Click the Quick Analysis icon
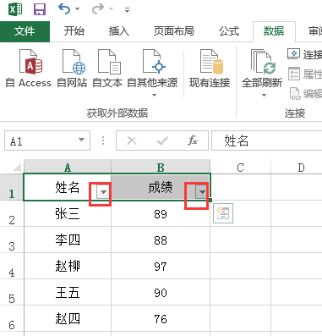The height and width of the screenshot is (336, 322). coord(223,213)
